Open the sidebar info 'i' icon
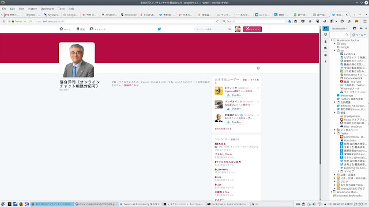Viewport: 369px width, 207px height. coord(326,62)
